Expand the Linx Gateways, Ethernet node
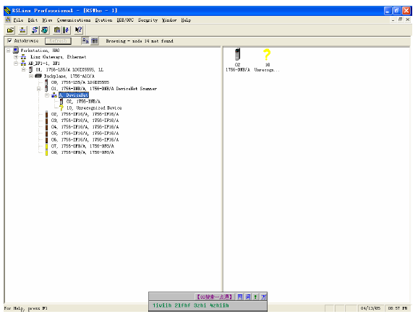This screenshot has width=418, height=314. pos(16,57)
